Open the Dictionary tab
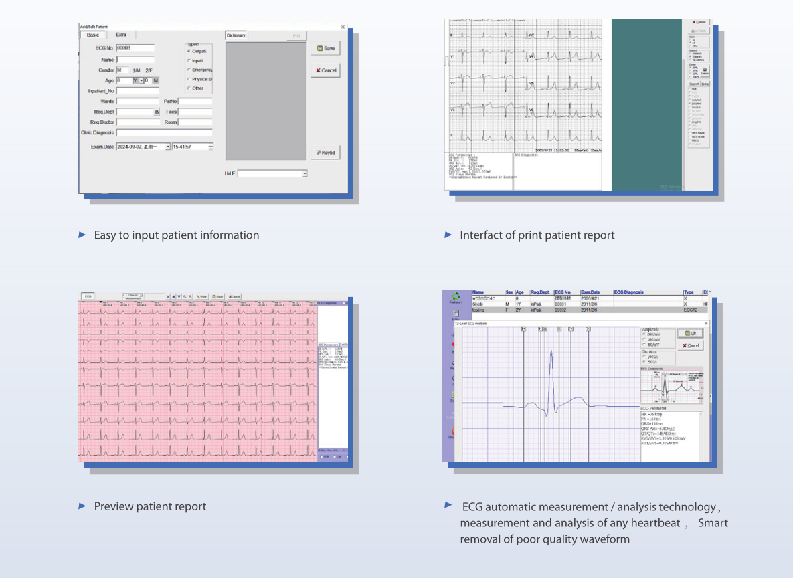Viewport: 793px width, 578px height. [236, 35]
